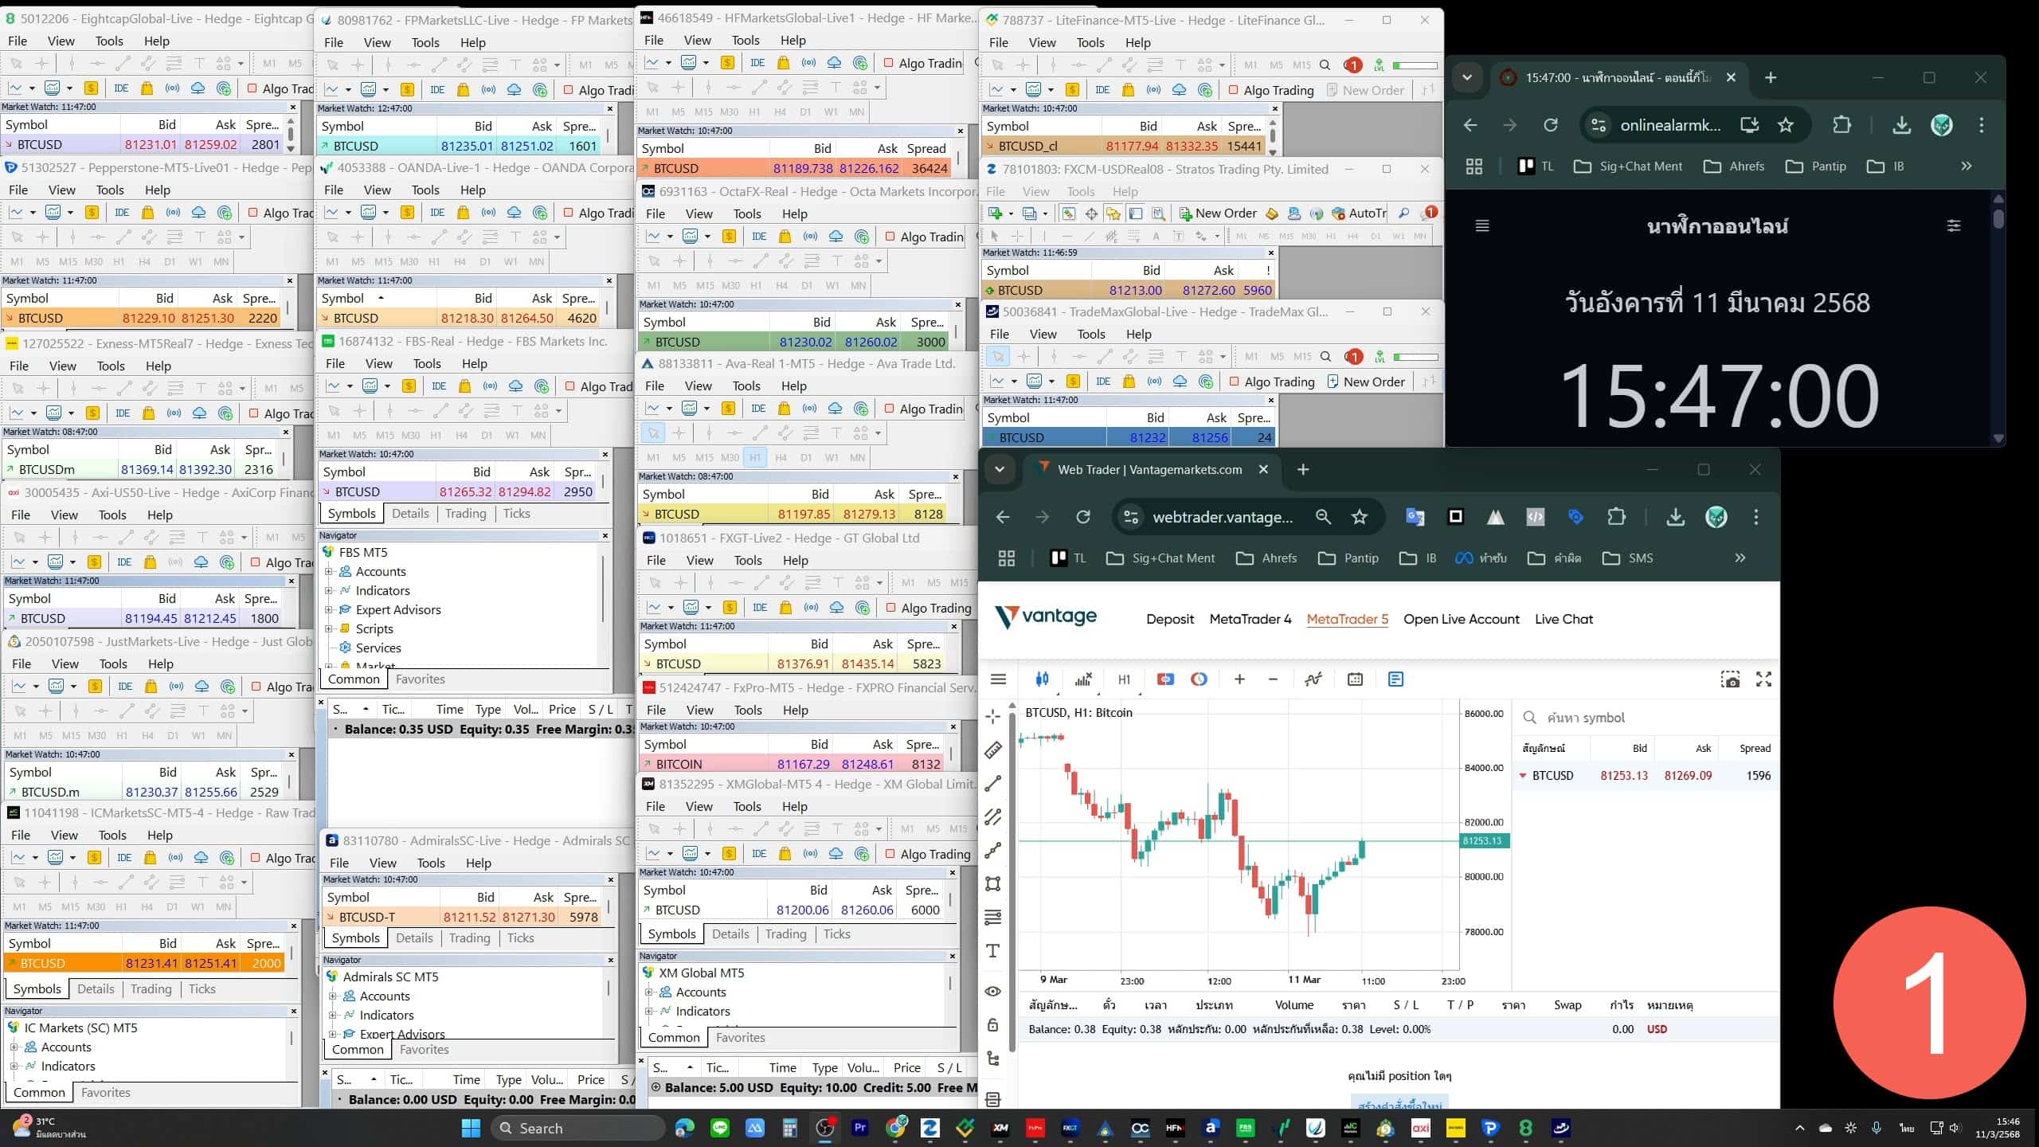The image size is (2039, 1147).
Task: Click New Order in TradeMax window
Action: [x=1366, y=382]
